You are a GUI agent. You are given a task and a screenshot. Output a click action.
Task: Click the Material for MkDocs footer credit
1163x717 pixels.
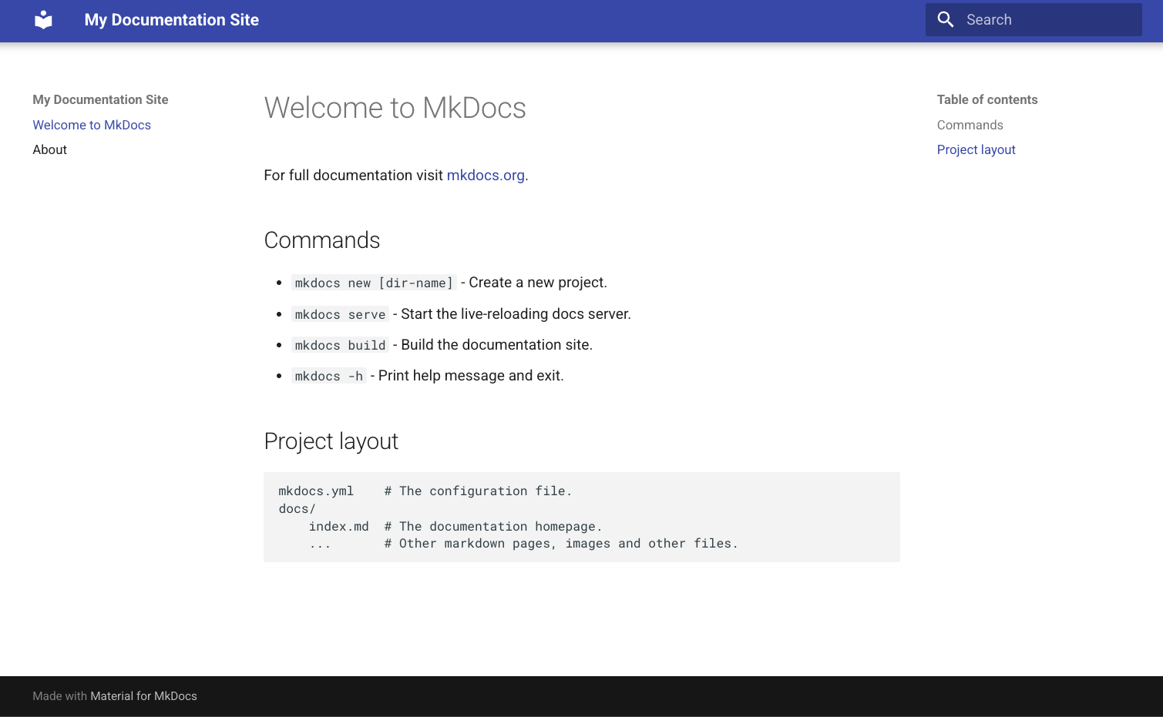143,696
